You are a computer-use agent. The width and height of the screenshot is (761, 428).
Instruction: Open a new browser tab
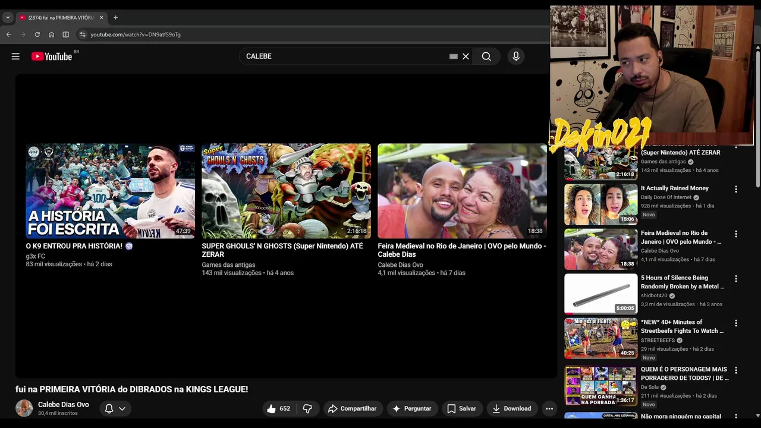click(115, 18)
